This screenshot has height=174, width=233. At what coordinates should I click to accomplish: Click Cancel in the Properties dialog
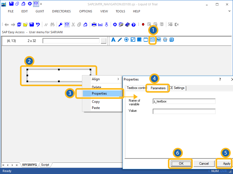[x=204, y=164]
